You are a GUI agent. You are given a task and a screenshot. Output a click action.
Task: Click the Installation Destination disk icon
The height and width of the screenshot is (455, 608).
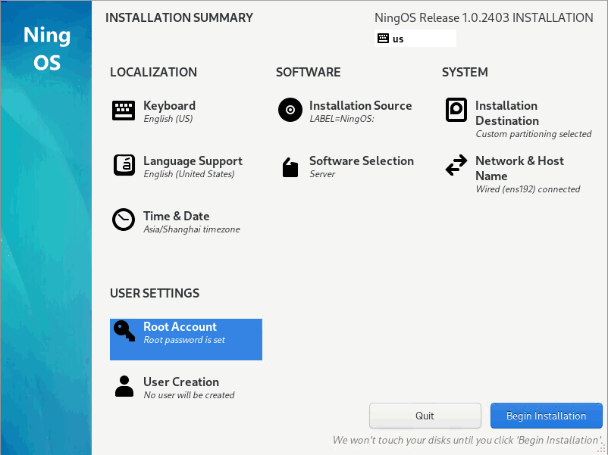456,110
